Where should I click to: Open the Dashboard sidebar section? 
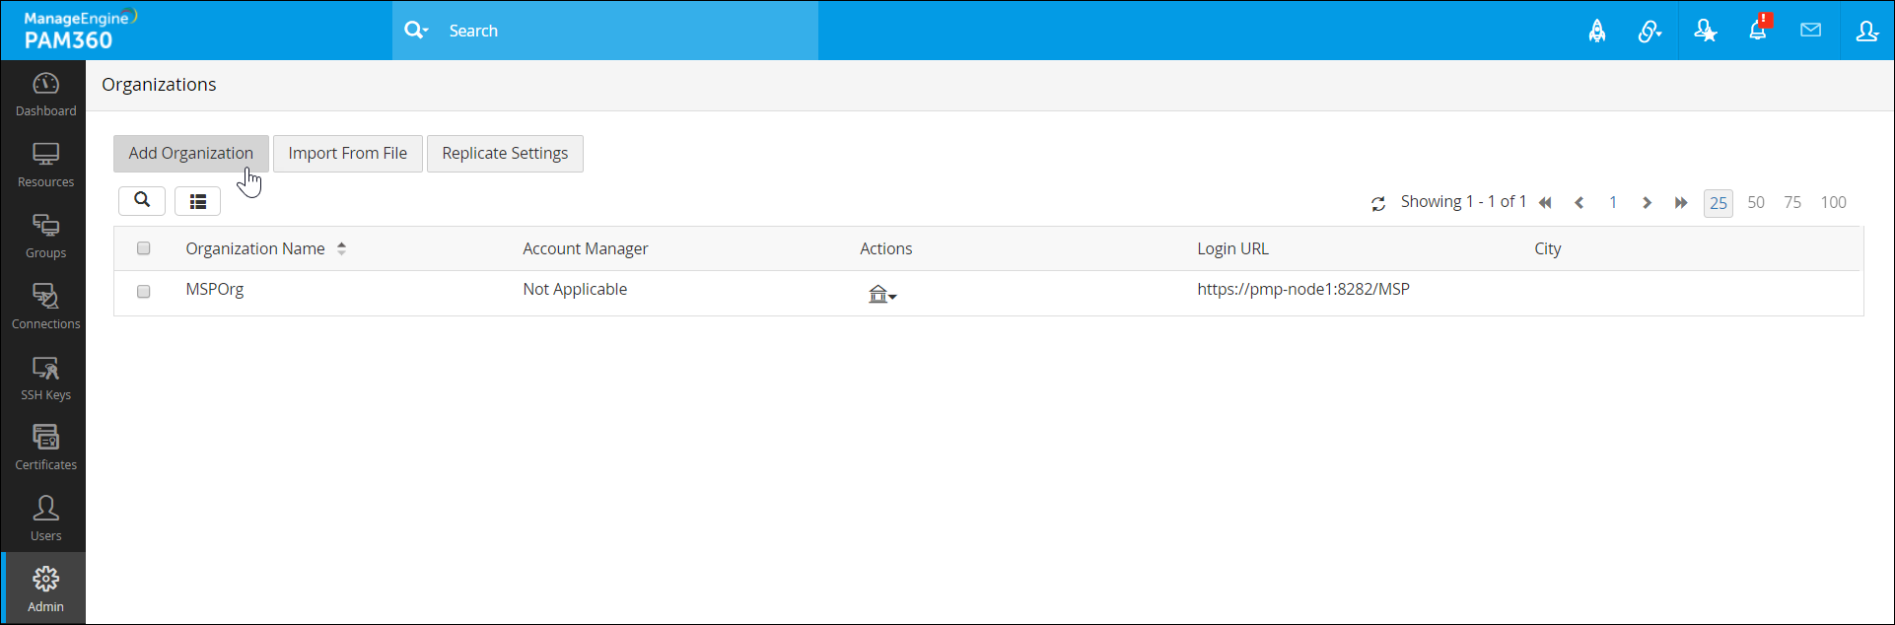(45, 96)
